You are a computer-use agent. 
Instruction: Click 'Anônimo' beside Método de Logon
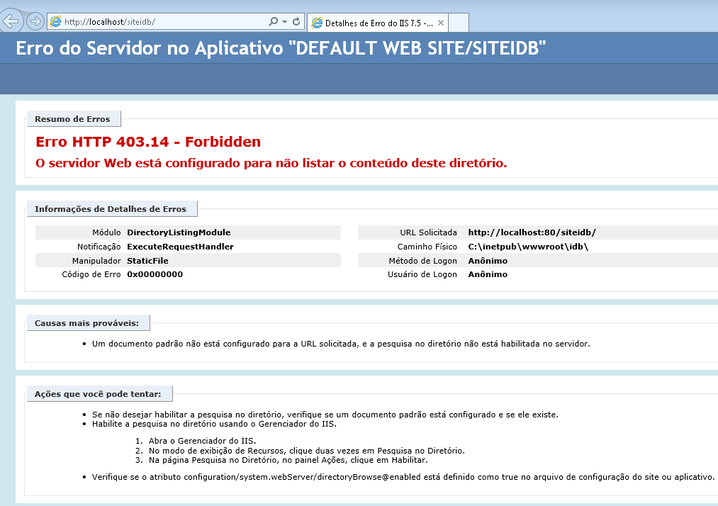tap(488, 261)
